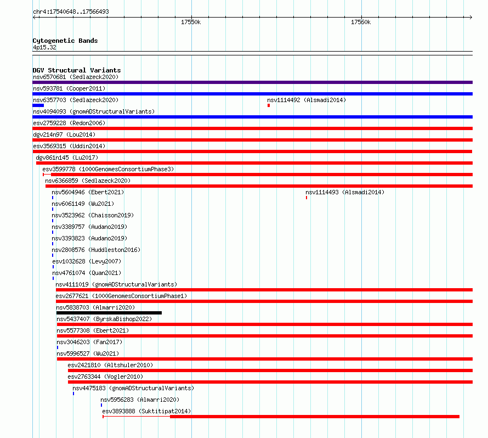488x438 pixels.
Task: Select the dgv214n97 (Lou2014) label
Action: tap(64, 134)
